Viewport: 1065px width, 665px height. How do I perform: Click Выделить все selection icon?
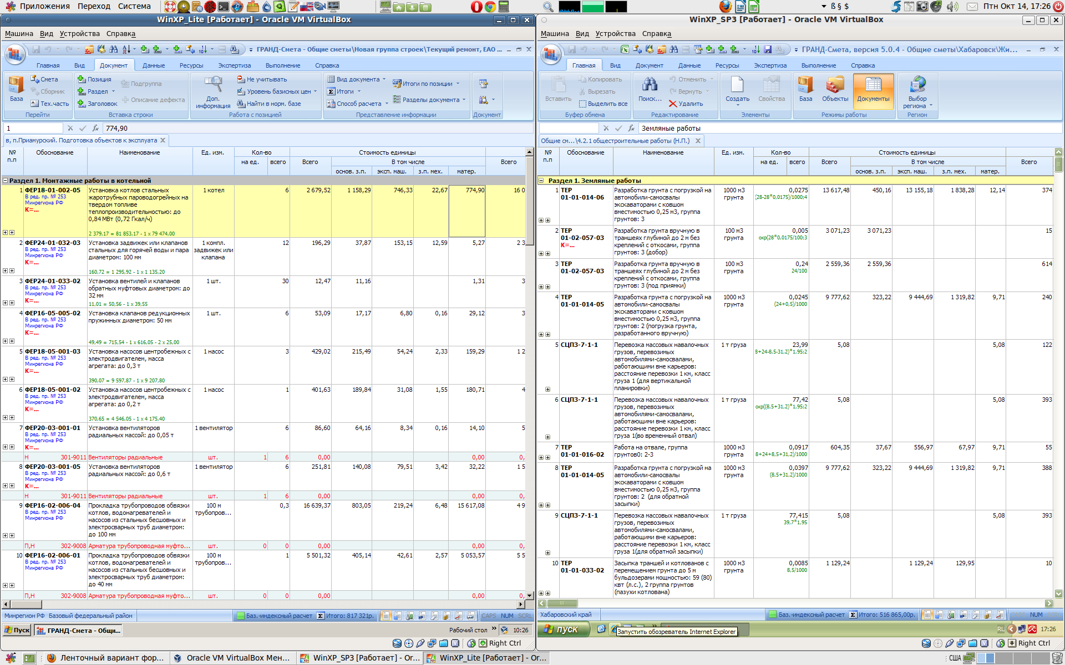click(582, 104)
